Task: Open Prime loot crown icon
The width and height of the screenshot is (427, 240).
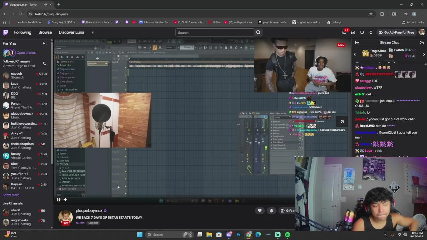Action: click(x=344, y=32)
